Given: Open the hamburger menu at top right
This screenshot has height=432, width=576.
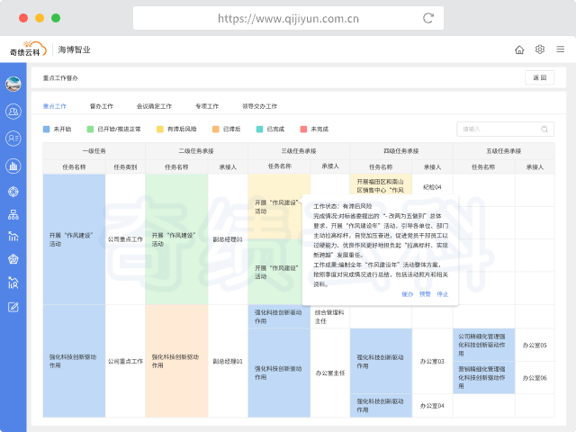Looking at the screenshot, I should pos(560,49).
